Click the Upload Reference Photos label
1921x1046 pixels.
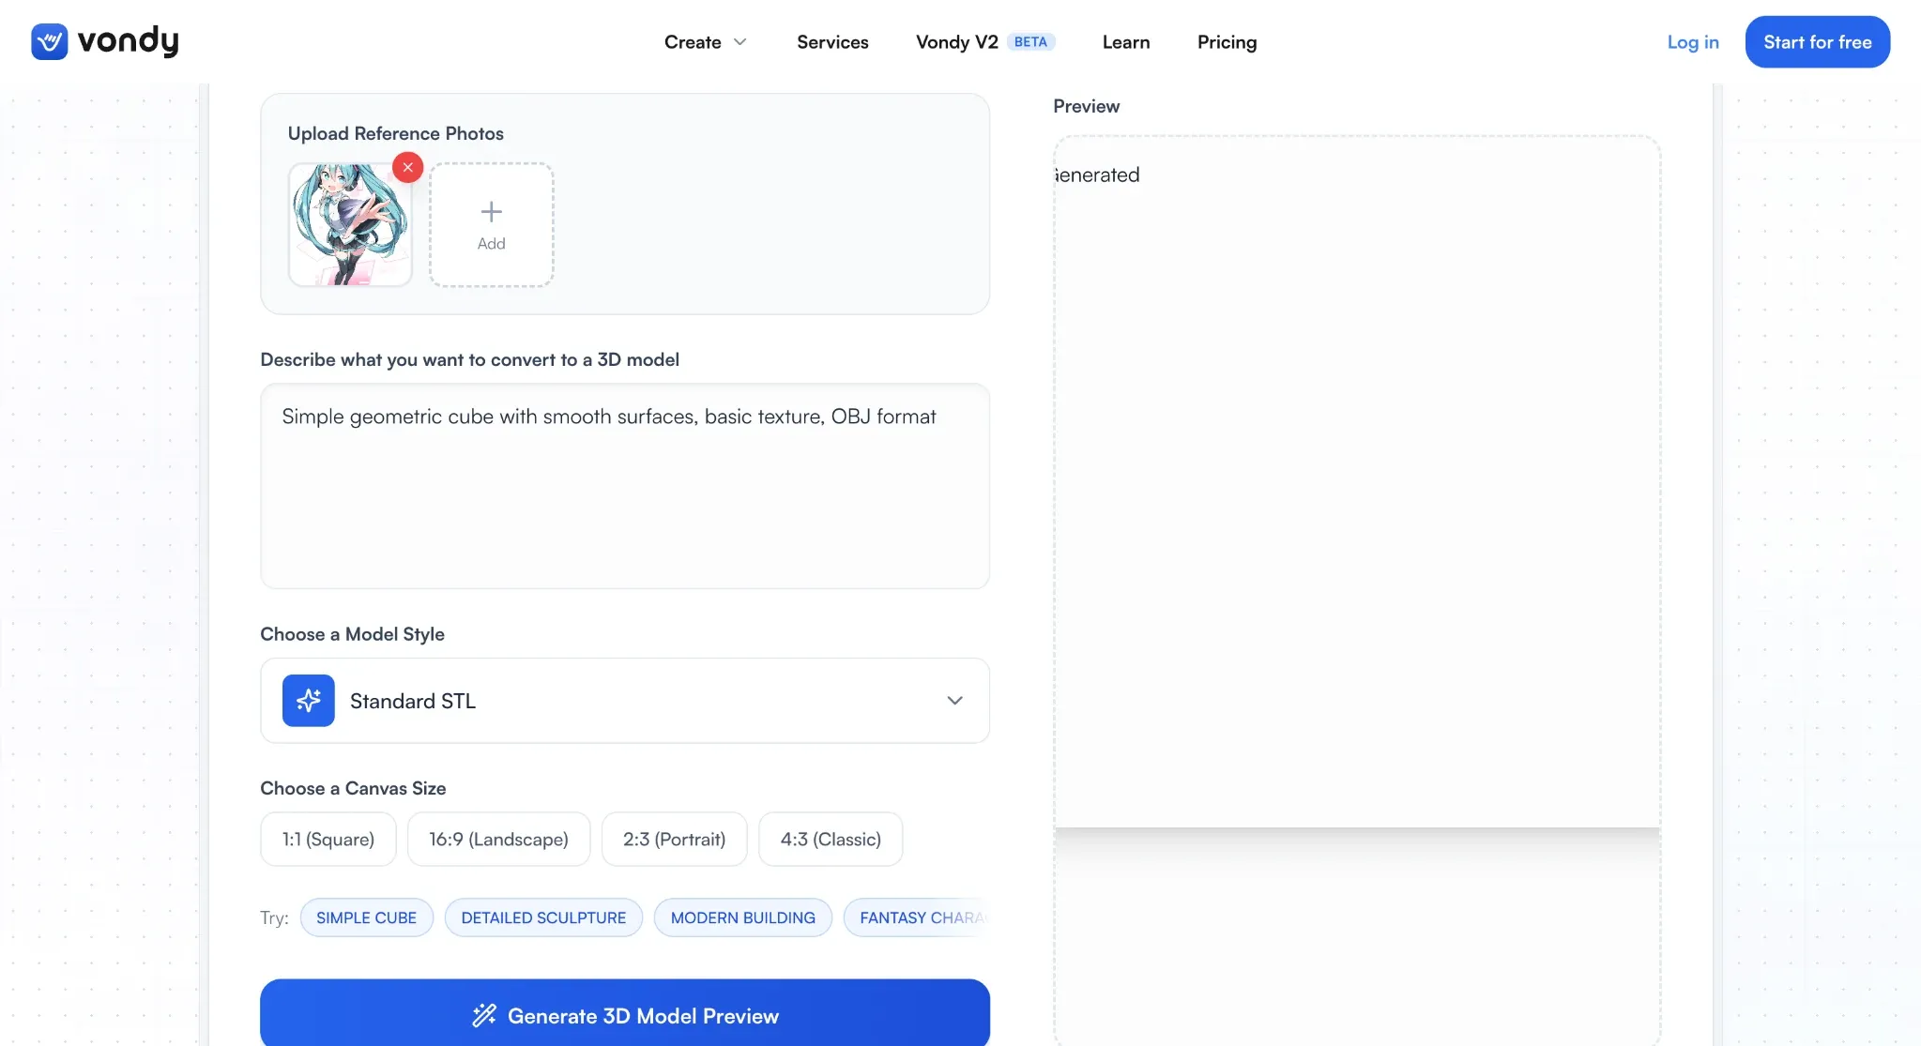click(395, 133)
